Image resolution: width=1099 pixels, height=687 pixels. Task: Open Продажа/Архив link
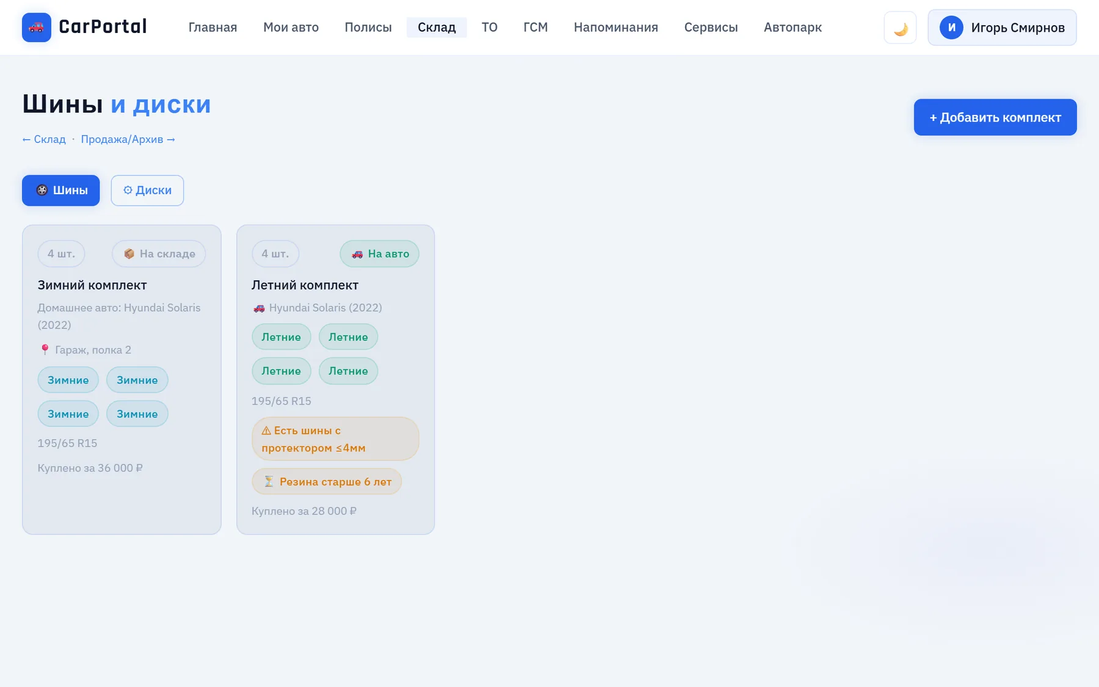coord(128,139)
